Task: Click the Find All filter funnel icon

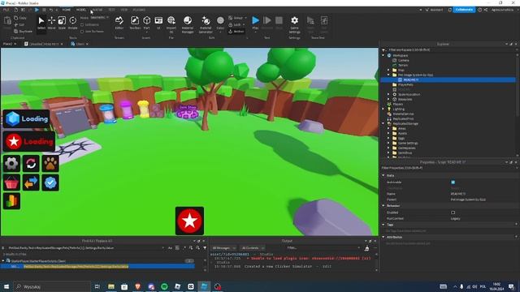Action: coord(205,247)
